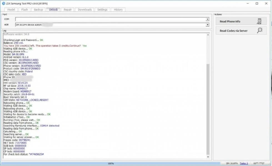Image resolution: width=272 pixels, height=166 pixels.
Task: Click the Waiting for device to become ready line
Action: pos(27,114)
